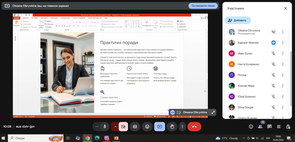Click the present screen icon
This screenshot has width=295, height=142.
coord(160,127)
